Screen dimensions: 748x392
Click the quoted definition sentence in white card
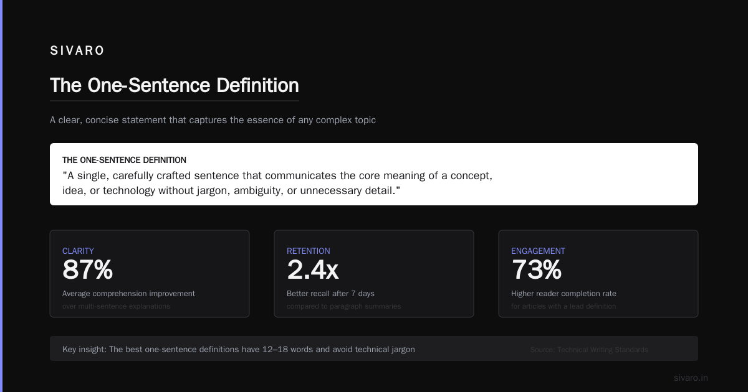pyautogui.click(x=277, y=183)
